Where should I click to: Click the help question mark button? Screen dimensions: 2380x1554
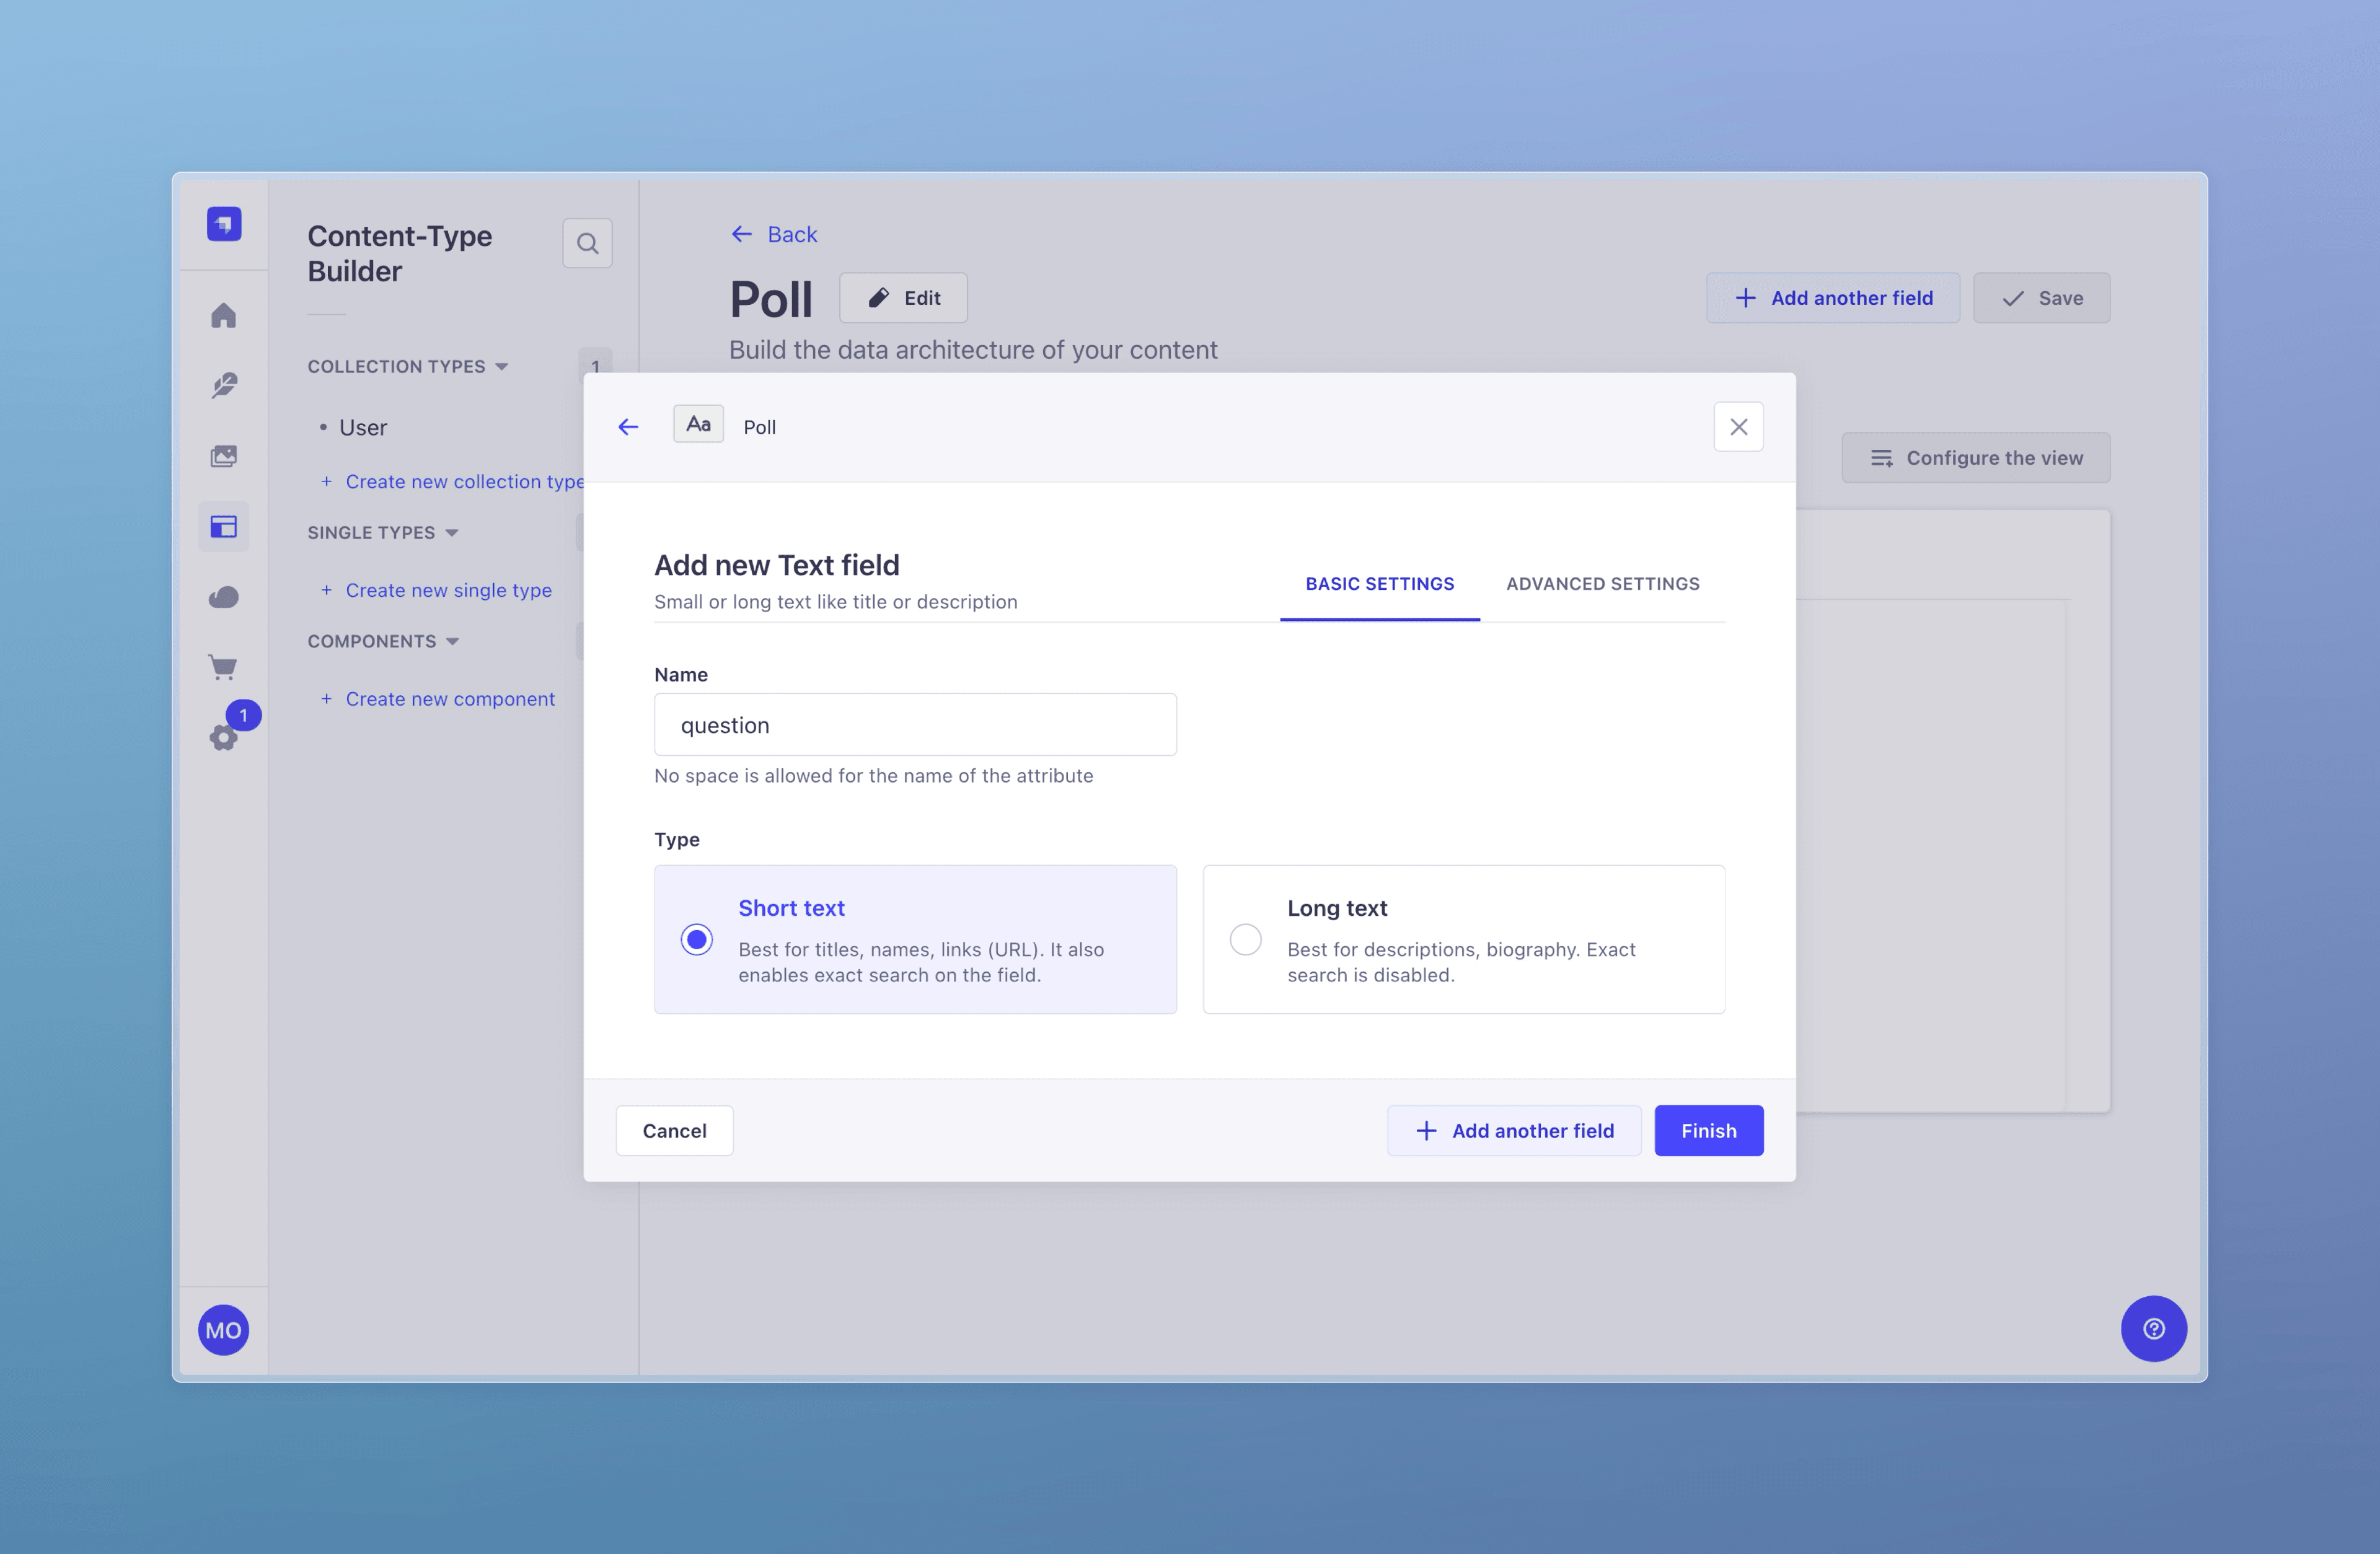tap(2153, 1329)
